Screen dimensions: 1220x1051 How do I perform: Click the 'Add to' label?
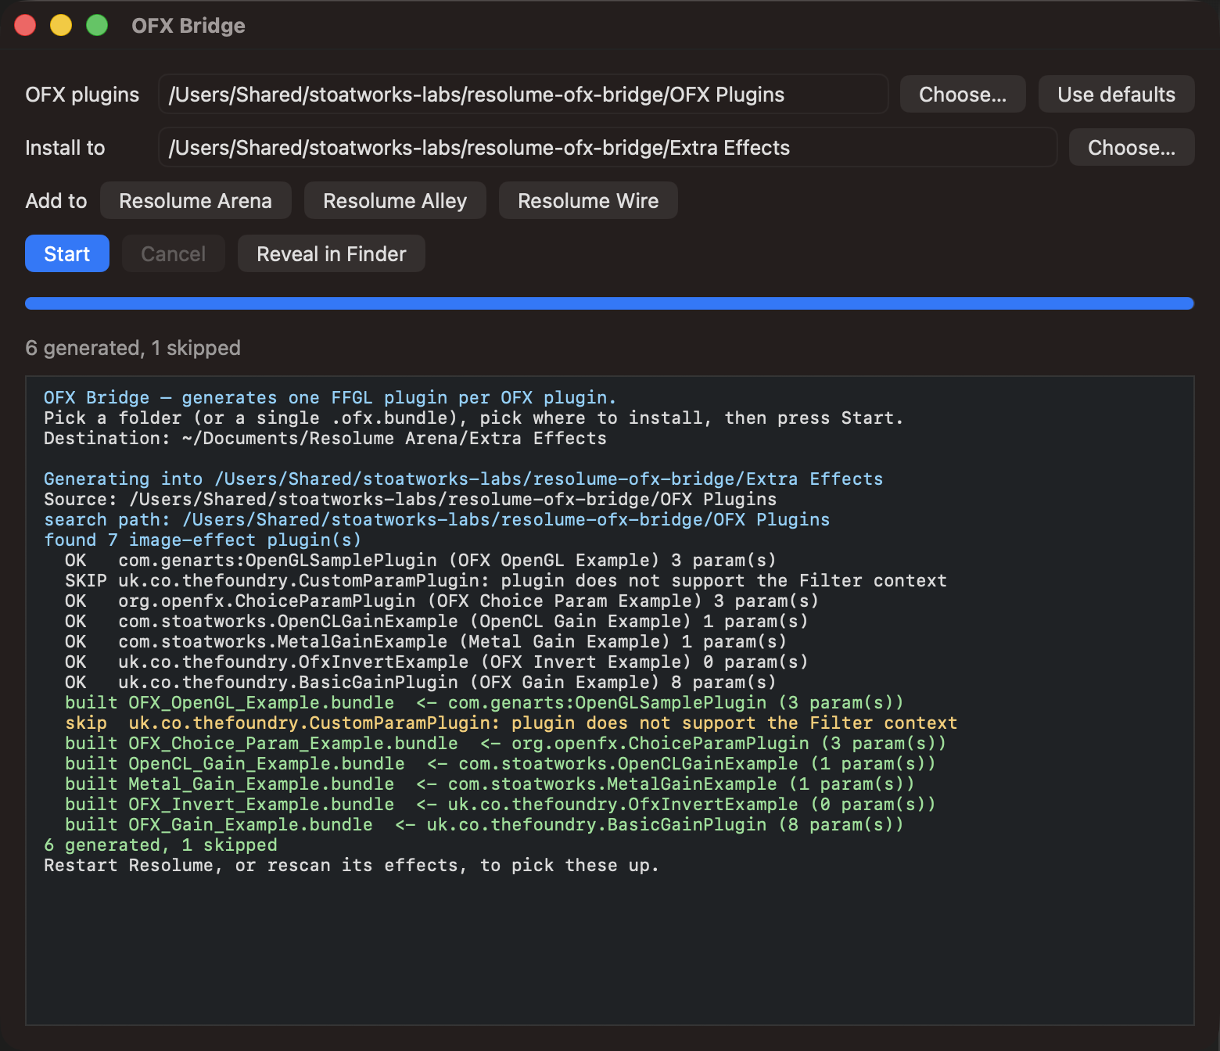click(x=56, y=201)
